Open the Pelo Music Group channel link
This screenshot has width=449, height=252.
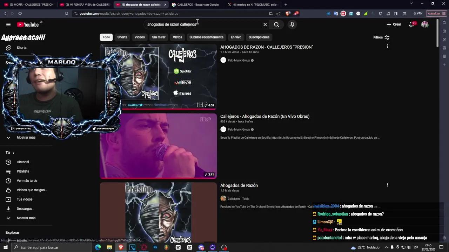coord(239,60)
